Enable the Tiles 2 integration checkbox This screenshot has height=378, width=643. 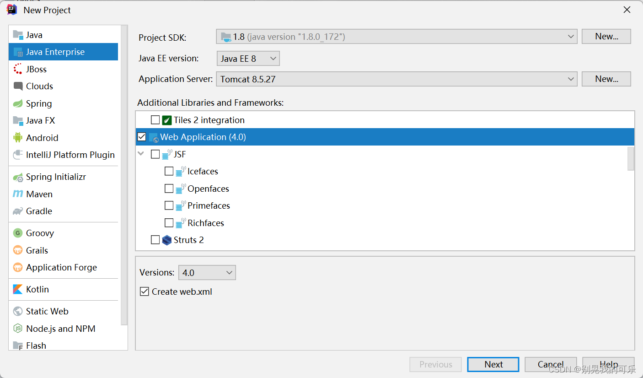pos(155,120)
